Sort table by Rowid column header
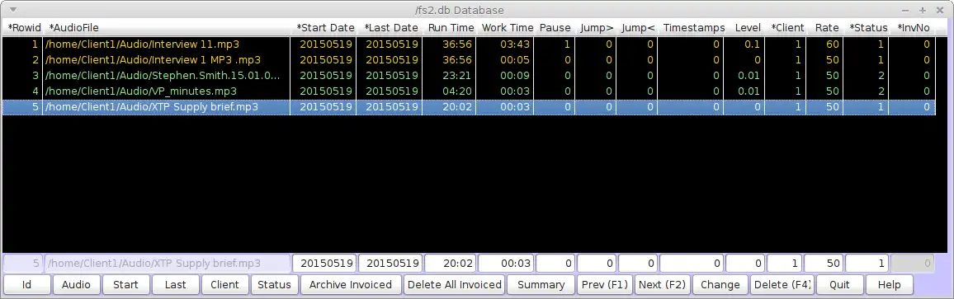 (22, 28)
